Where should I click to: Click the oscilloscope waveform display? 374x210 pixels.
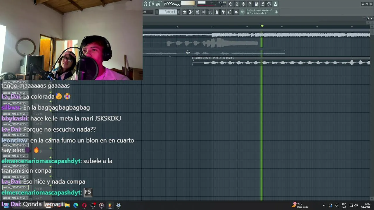172,4
